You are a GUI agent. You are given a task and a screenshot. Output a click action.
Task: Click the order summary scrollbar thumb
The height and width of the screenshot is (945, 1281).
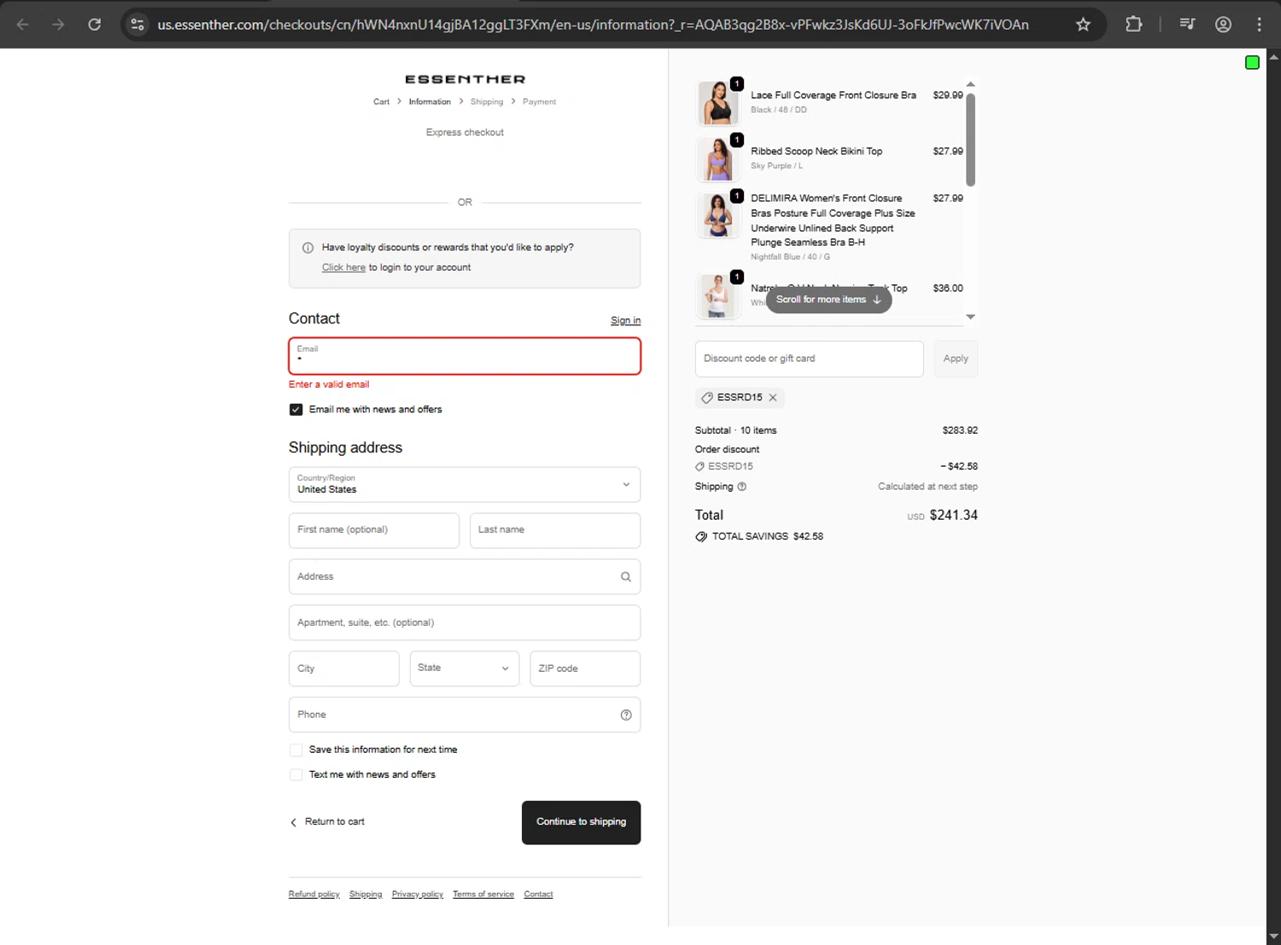tap(970, 140)
